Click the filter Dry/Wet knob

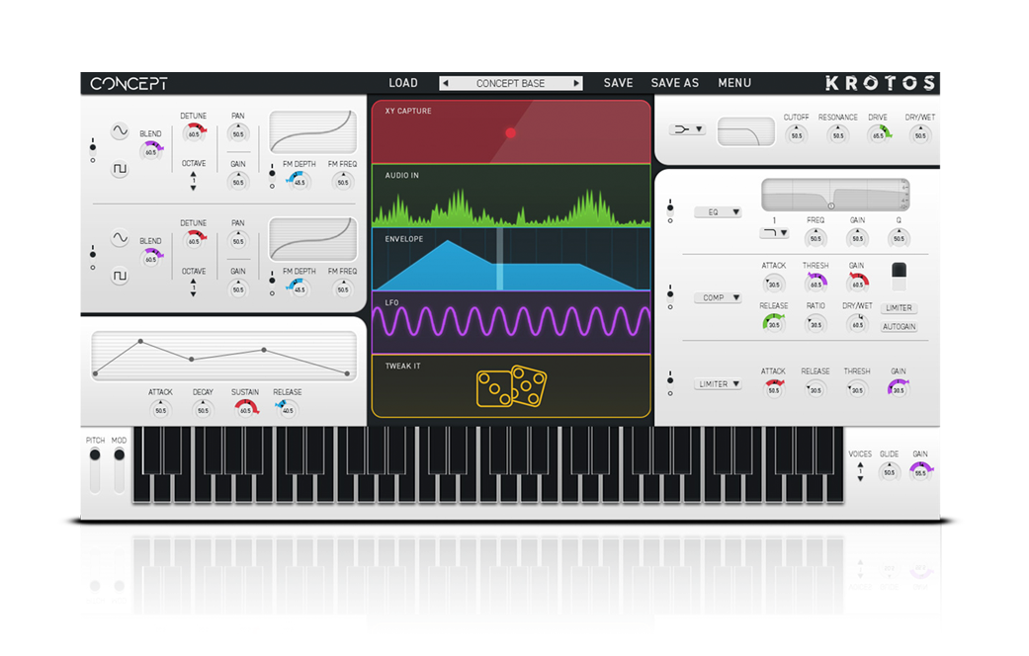tap(920, 134)
